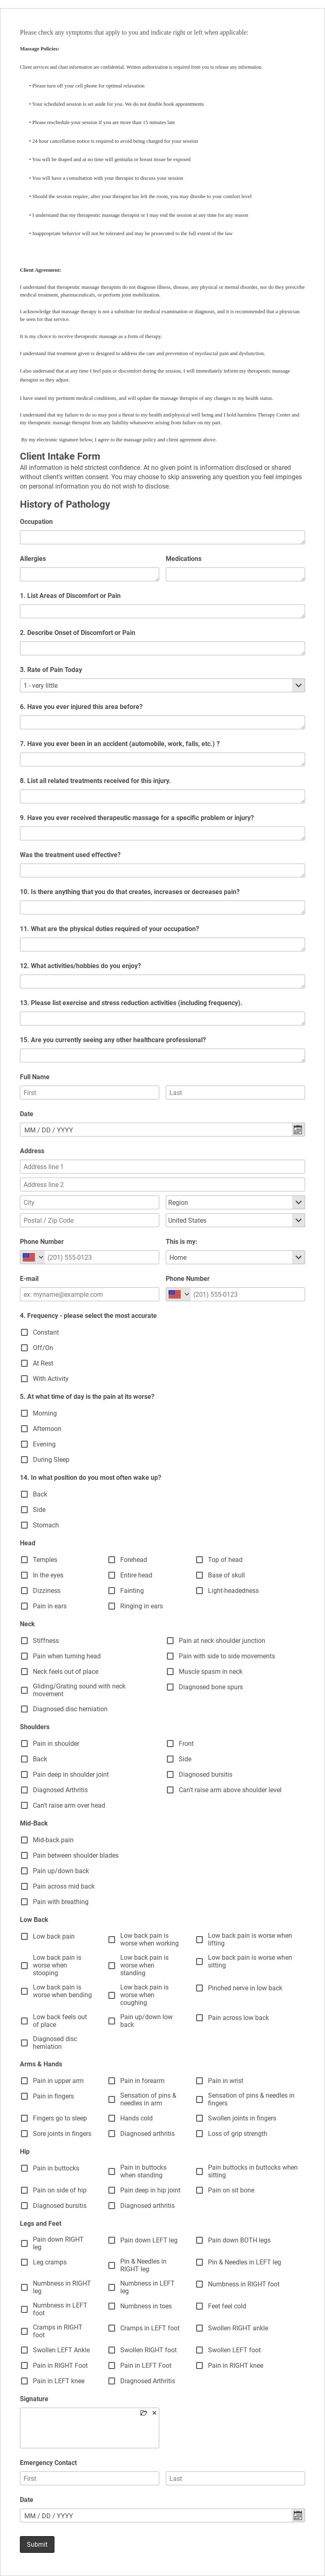325x2576 pixels.
Task: Check Loss of grip strength checkbox
Action: pyautogui.click(x=200, y=2134)
